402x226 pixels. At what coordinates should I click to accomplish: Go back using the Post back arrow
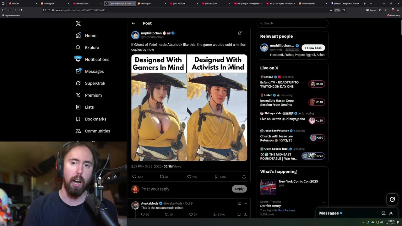pyautogui.click(x=133, y=23)
